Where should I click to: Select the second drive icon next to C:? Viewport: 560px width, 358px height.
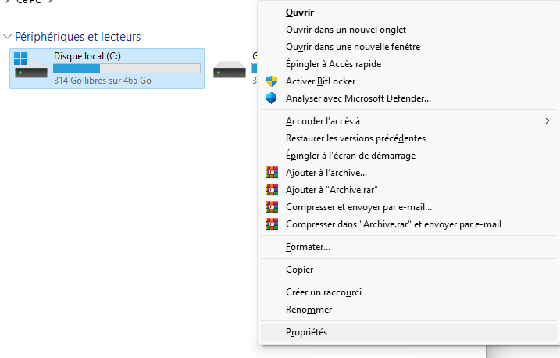(230, 70)
